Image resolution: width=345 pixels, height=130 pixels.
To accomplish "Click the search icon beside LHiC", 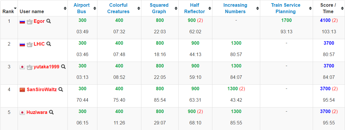I will (x=49, y=44).
